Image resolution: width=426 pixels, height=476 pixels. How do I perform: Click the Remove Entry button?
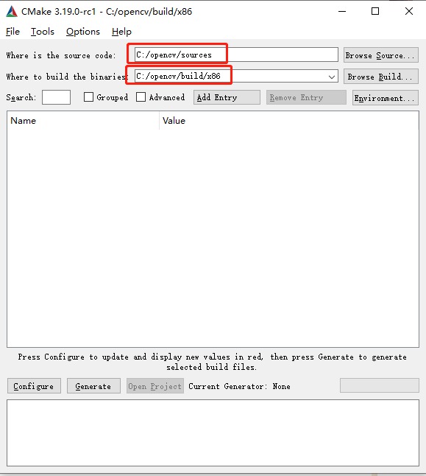point(306,97)
